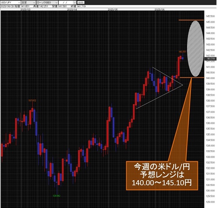Open the ローソク(BID) chart type dropdown
The height and width of the screenshot is (208, 217).
(47, 3)
